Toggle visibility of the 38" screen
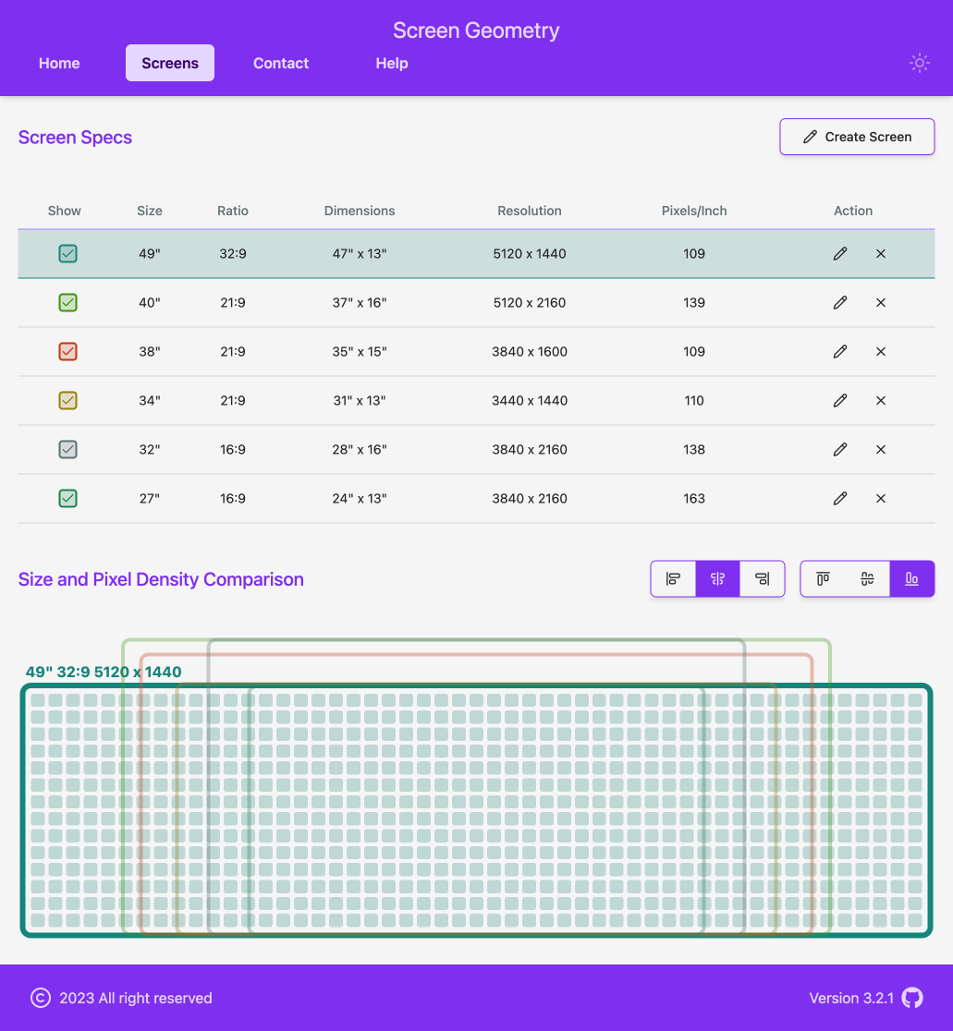This screenshot has height=1031, width=953. point(67,351)
